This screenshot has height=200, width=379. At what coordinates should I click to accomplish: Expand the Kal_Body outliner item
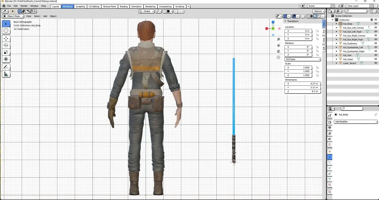(x=337, y=24)
